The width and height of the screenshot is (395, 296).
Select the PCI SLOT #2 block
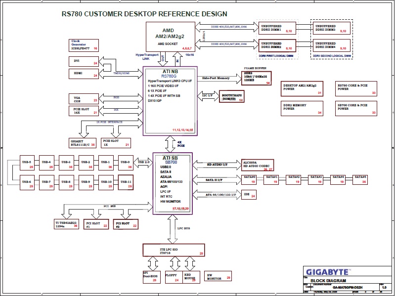pos(126,224)
